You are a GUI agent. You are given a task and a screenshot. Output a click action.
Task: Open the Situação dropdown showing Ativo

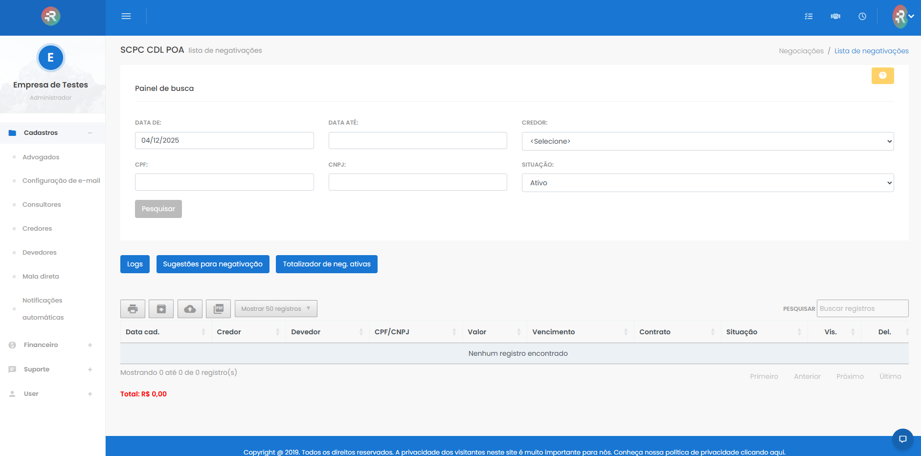707,183
